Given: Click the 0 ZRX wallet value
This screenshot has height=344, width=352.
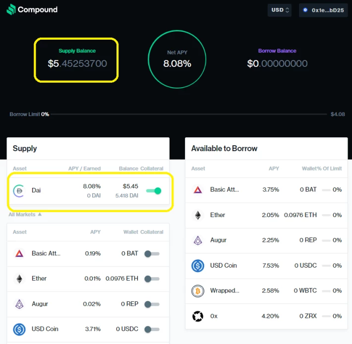Looking at the screenshot, I should [308, 316].
